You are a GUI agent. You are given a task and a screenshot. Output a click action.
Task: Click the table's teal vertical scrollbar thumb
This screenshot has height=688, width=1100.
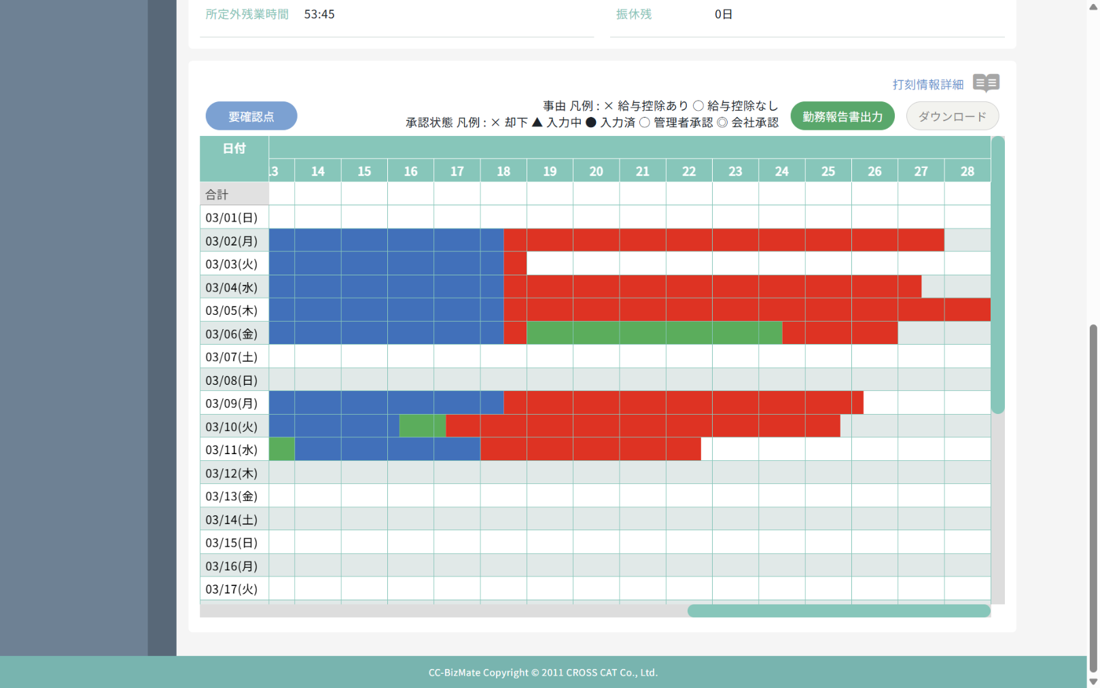[x=997, y=275]
